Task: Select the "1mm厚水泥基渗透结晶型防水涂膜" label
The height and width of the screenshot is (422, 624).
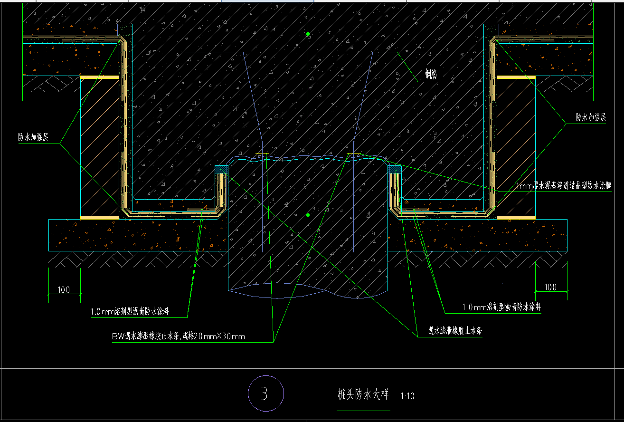Action: tap(563, 187)
